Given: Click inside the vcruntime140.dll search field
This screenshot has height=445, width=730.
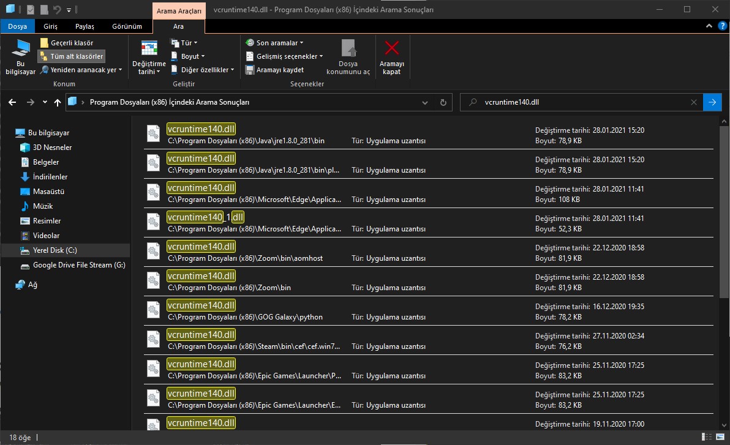Looking at the screenshot, I should [x=582, y=103].
